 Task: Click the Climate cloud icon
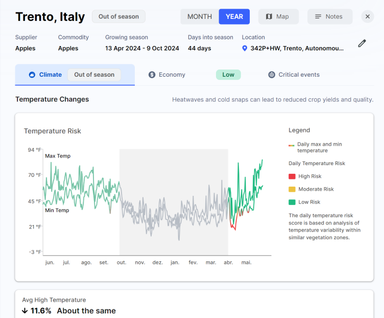[x=32, y=75]
